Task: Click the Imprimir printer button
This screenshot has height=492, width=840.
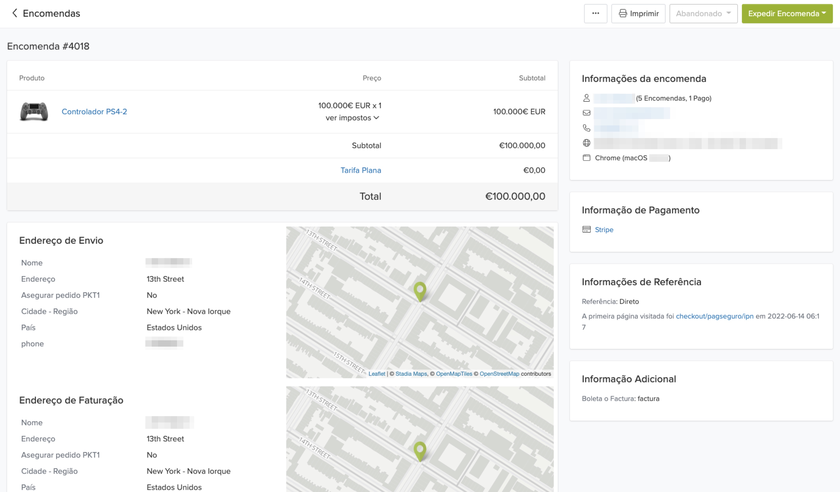Action: (x=638, y=14)
